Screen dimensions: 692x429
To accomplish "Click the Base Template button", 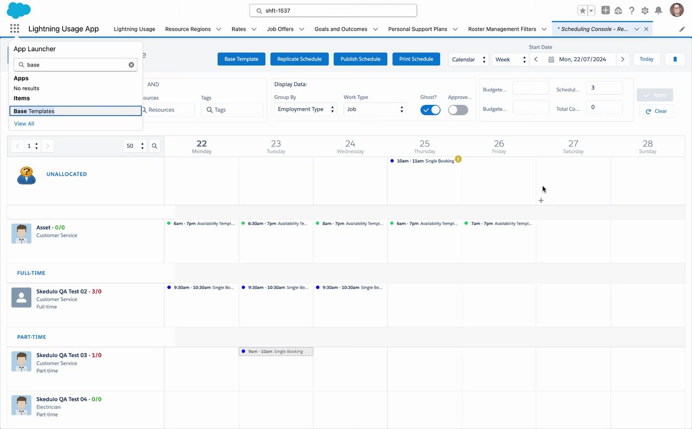I will (242, 59).
